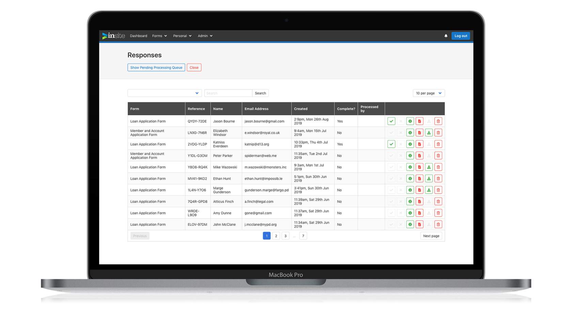Open info for Elizabeth Windsor's response
Image resolution: width=572 pixels, height=314 pixels.
pos(410,133)
